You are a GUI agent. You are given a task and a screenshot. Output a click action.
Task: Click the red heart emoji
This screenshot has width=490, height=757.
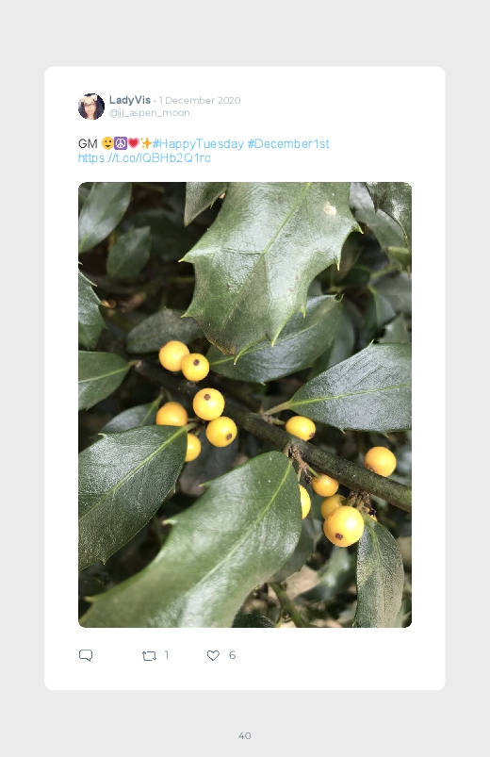tap(133, 143)
